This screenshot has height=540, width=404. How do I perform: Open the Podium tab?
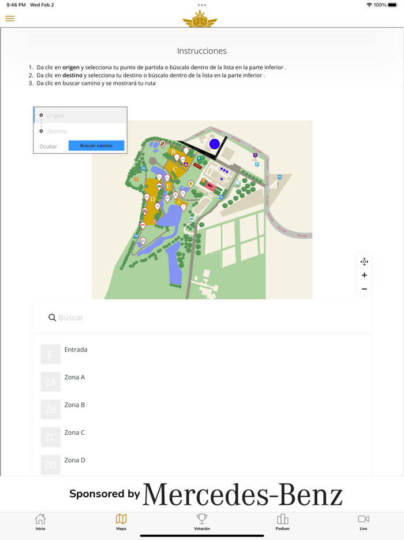283,521
